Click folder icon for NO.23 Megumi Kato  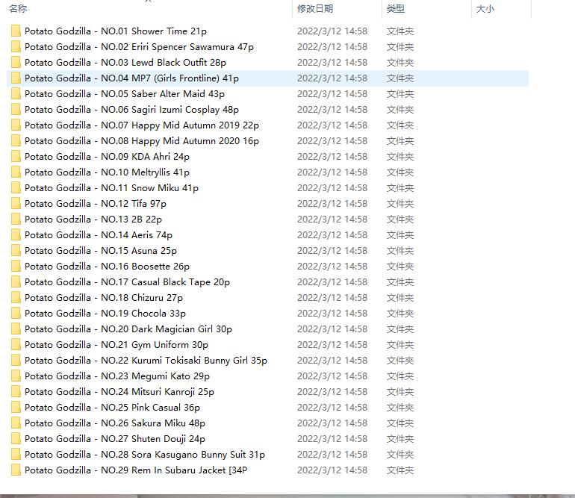(16, 376)
